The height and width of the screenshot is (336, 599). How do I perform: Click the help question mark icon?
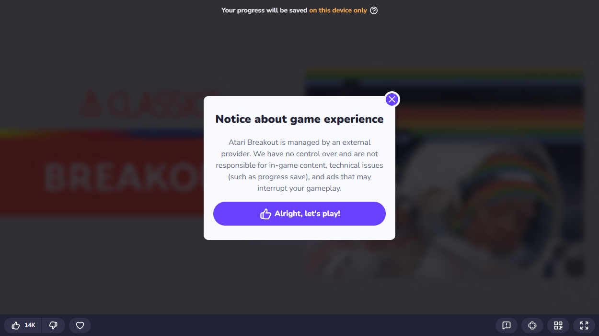click(374, 10)
